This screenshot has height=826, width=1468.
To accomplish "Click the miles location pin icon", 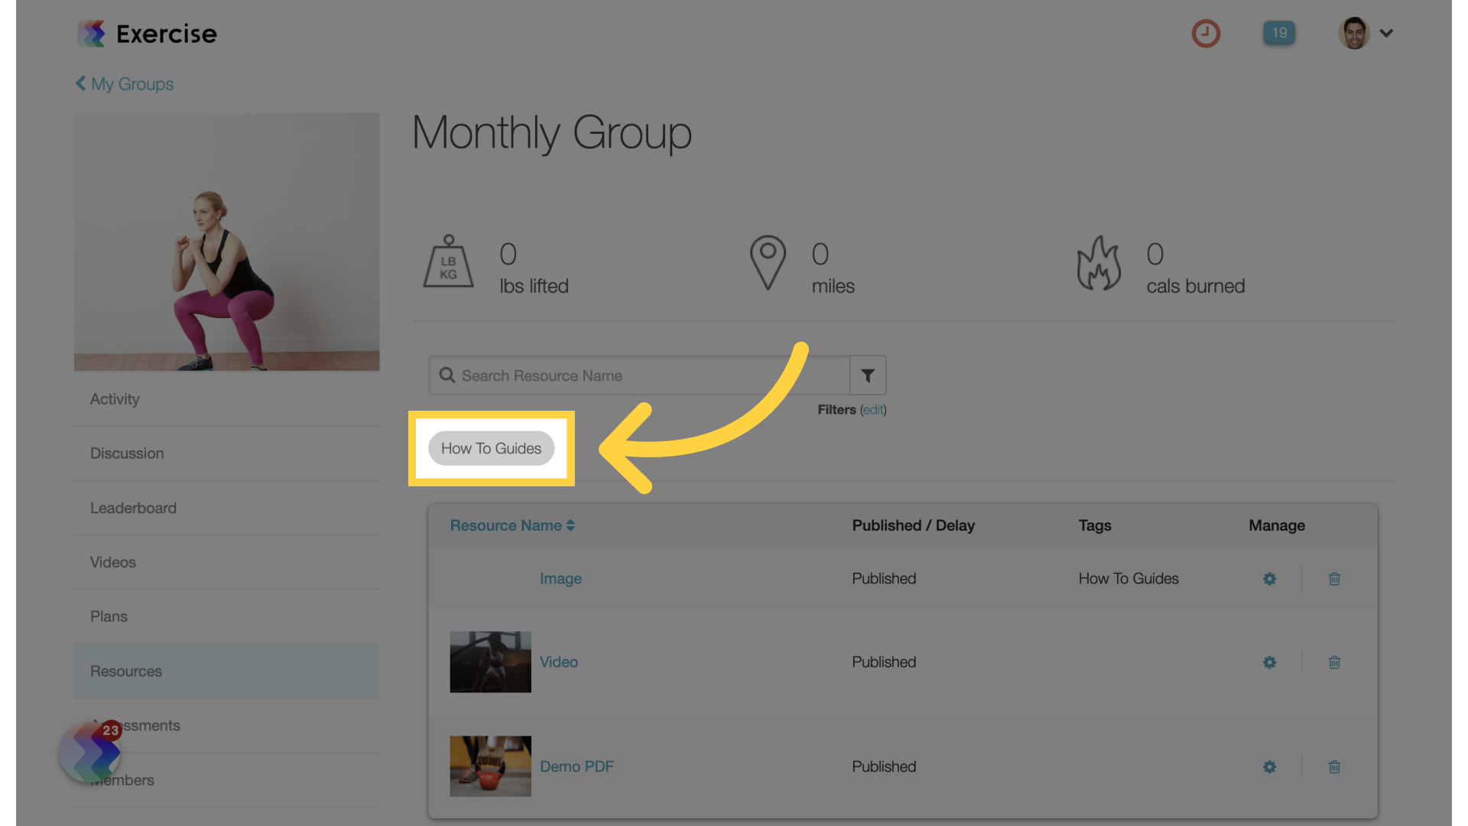I will pos(768,264).
